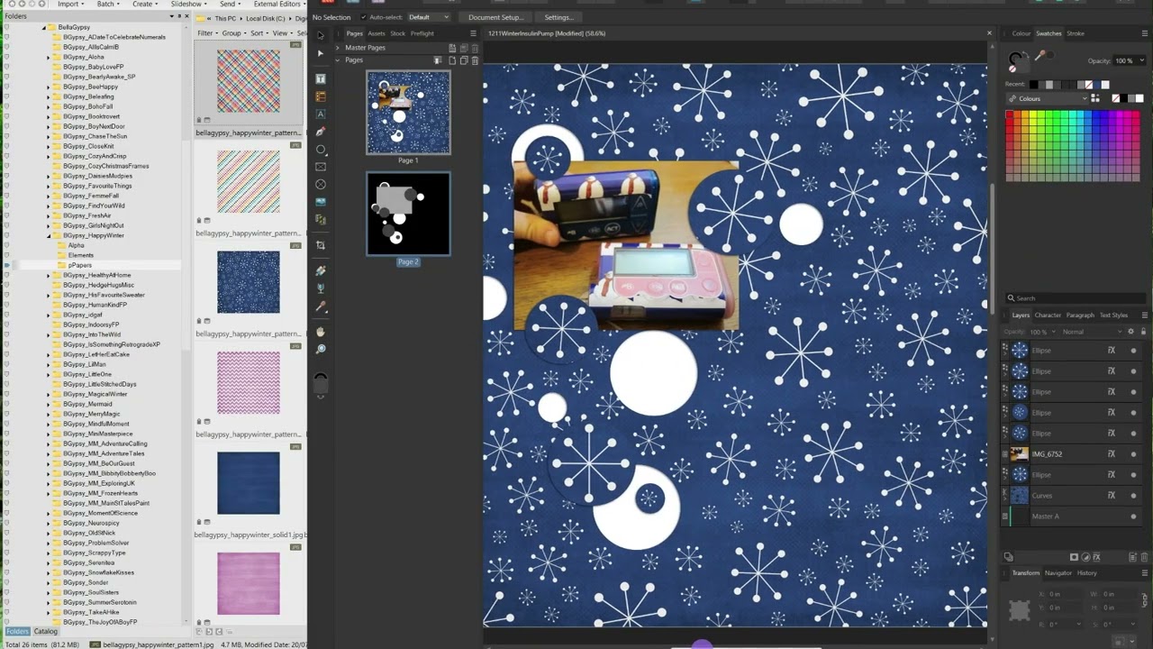Select the Move tool in Publisher toolbar
The image size is (1153, 649).
[x=320, y=35]
